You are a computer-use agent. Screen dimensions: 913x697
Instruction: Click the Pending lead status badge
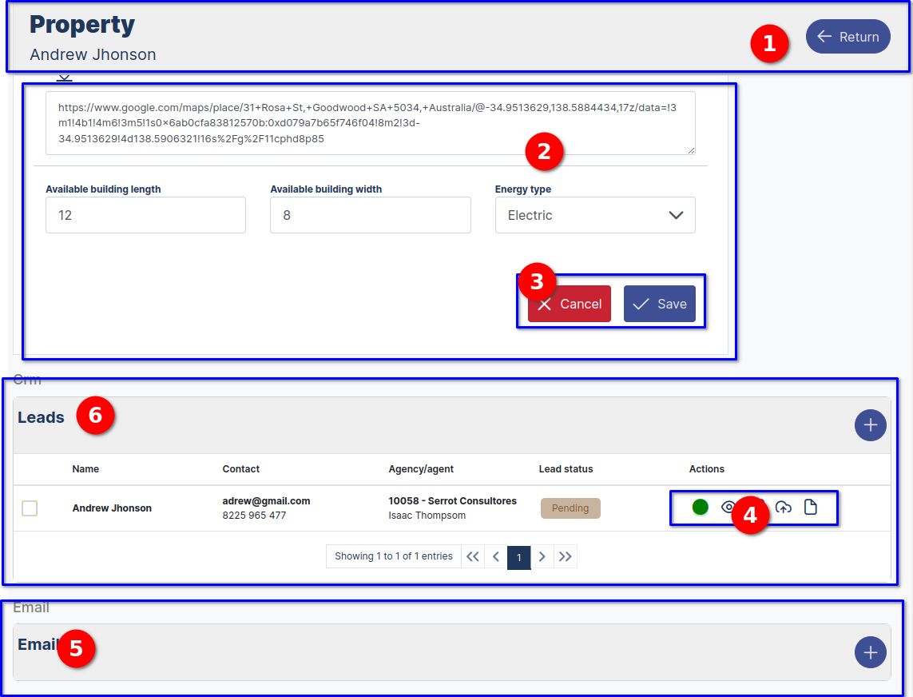[x=570, y=508]
